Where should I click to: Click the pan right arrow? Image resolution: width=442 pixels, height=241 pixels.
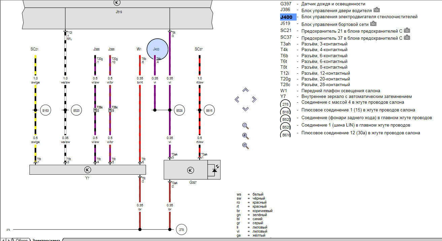click(x=254, y=99)
